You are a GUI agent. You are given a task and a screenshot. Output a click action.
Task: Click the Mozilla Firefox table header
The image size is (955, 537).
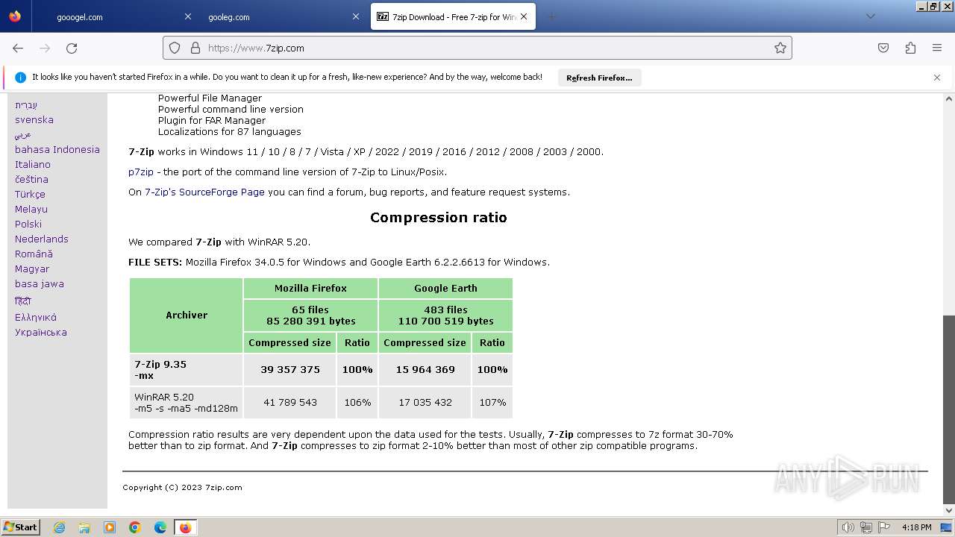310,288
